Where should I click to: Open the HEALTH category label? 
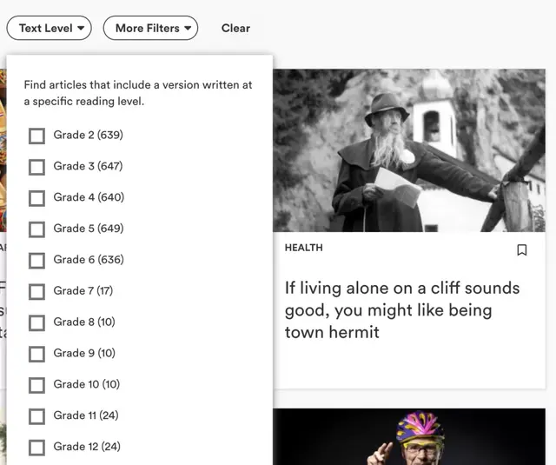(303, 248)
